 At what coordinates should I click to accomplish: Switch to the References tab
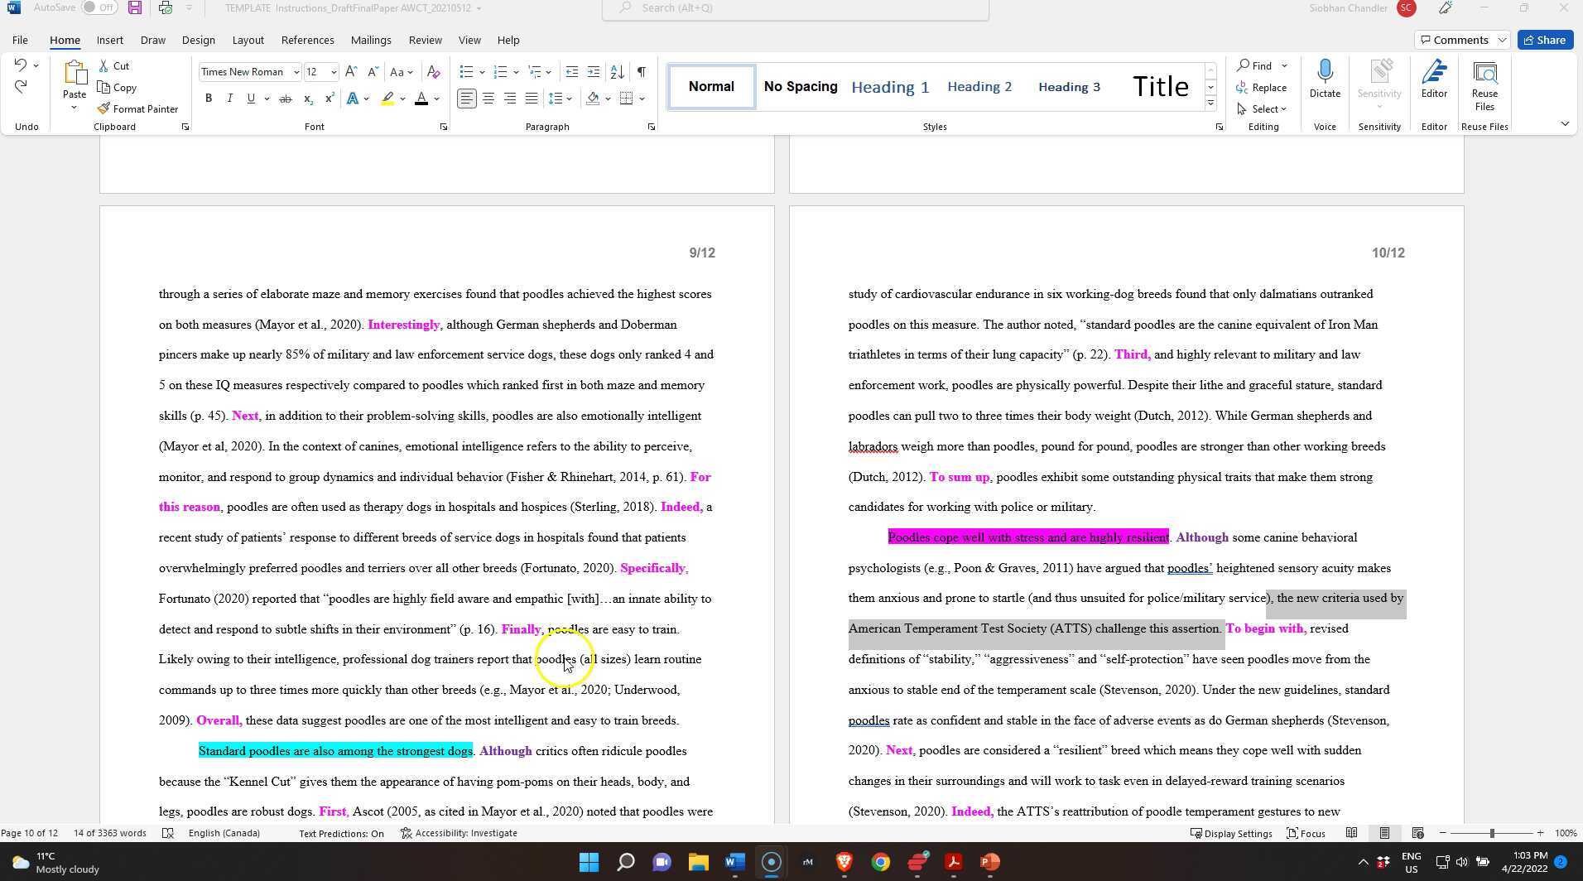click(x=307, y=40)
